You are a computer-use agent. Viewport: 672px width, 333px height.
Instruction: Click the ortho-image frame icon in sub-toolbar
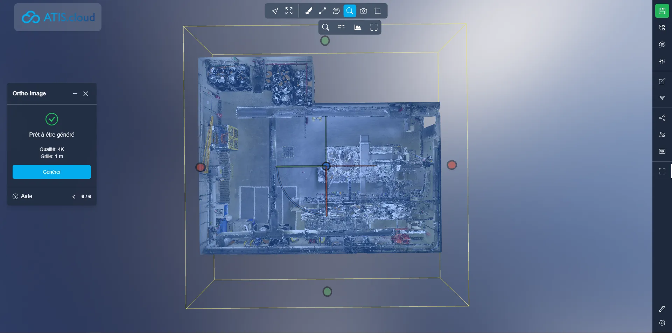(374, 27)
